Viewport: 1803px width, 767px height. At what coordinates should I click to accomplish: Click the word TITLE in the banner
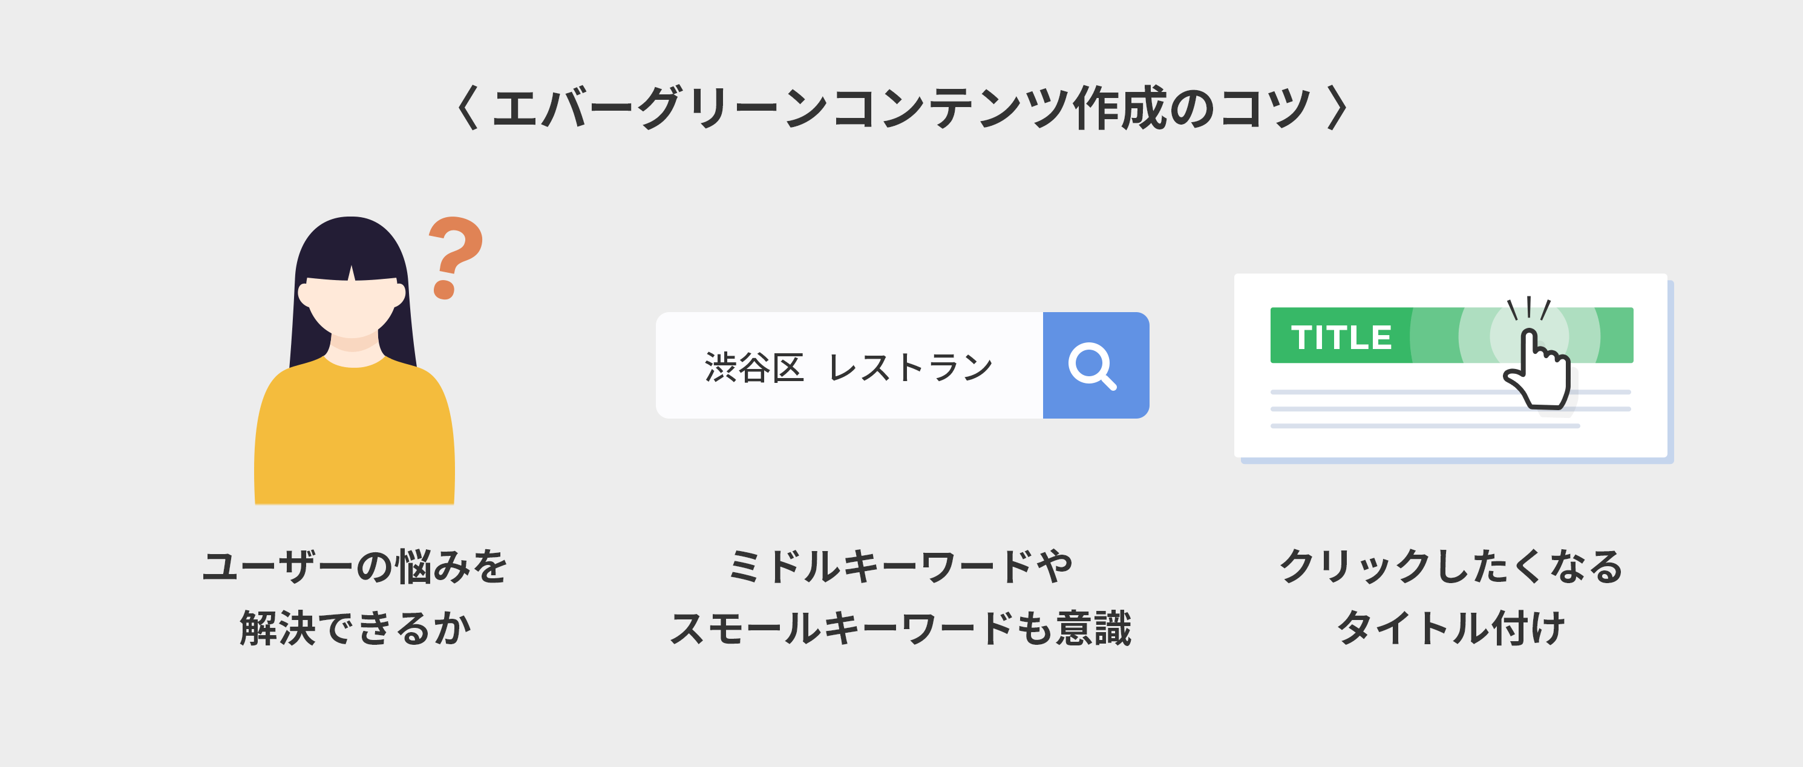tap(1341, 338)
